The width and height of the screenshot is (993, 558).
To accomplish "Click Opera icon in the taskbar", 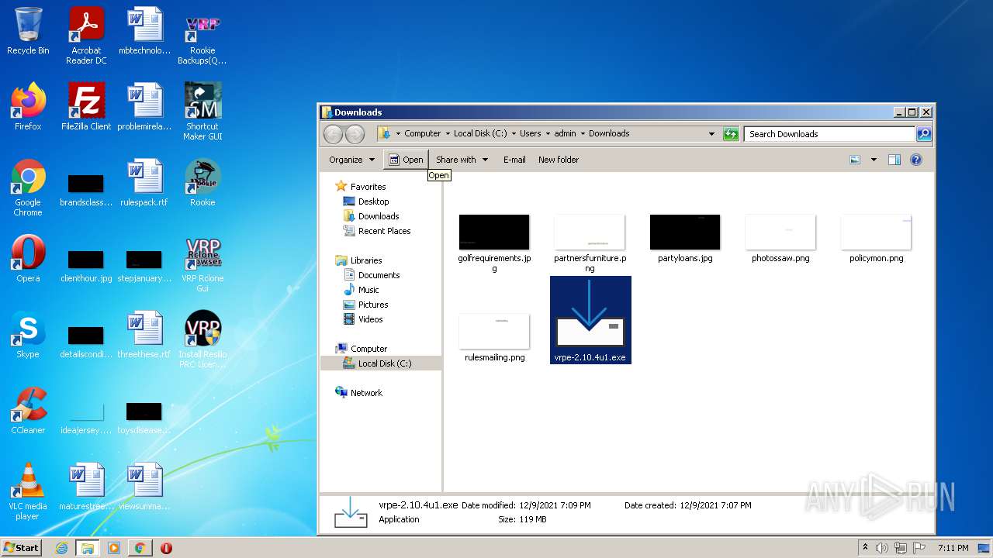I will click(x=166, y=548).
